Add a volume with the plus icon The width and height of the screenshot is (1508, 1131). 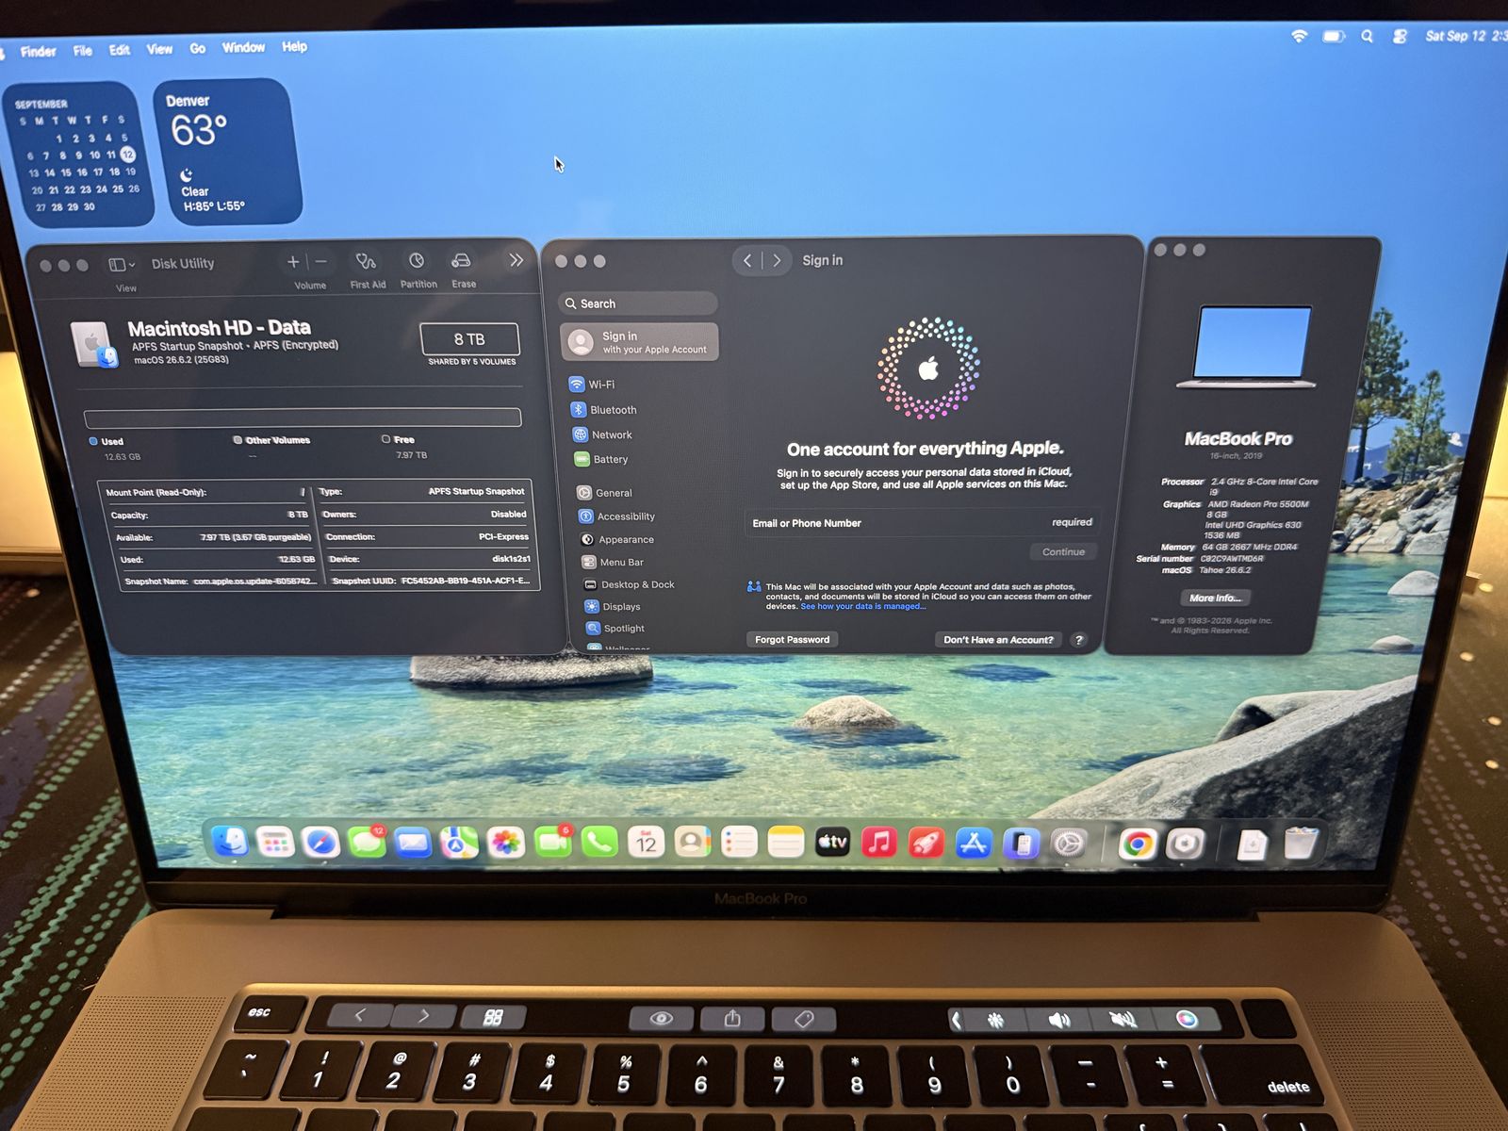tap(293, 262)
